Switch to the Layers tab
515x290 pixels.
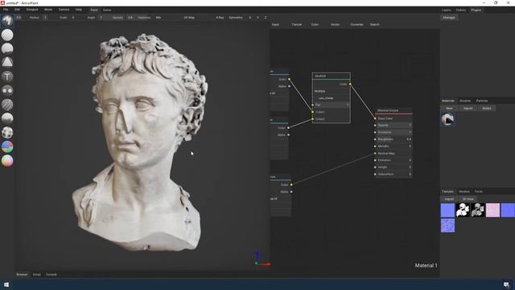[x=446, y=10]
